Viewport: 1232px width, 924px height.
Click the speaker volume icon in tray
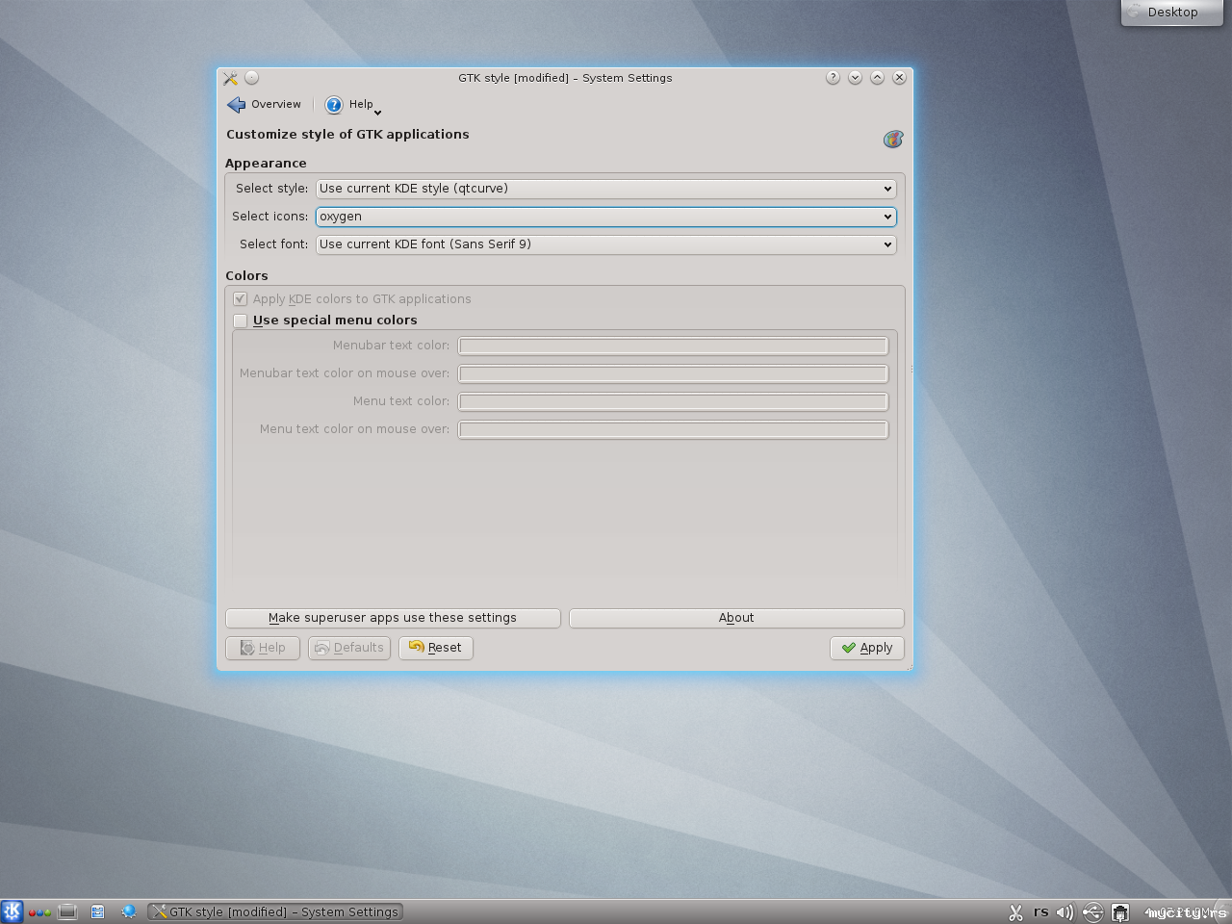pos(1065,912)
